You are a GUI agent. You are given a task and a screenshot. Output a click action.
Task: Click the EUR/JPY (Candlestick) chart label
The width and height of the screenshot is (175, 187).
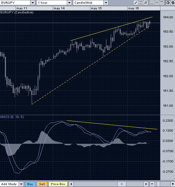tap(17, 12)
